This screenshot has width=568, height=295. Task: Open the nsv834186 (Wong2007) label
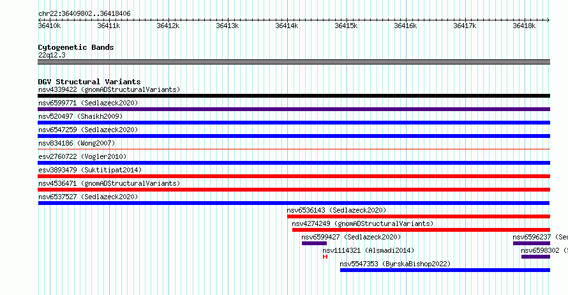pyautogui.click(x=77, y=143)
